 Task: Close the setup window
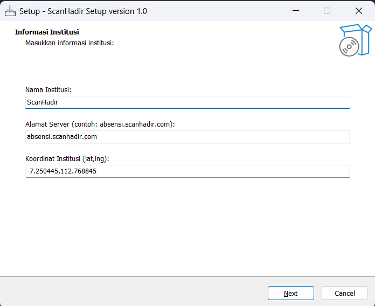359,11
